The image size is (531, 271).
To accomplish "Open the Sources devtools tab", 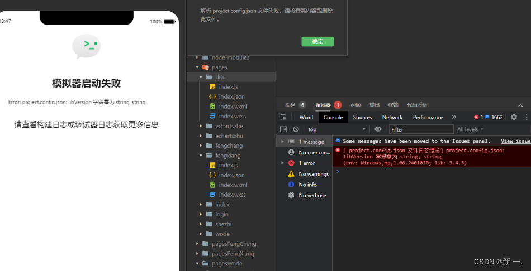I will coord(362,117).
